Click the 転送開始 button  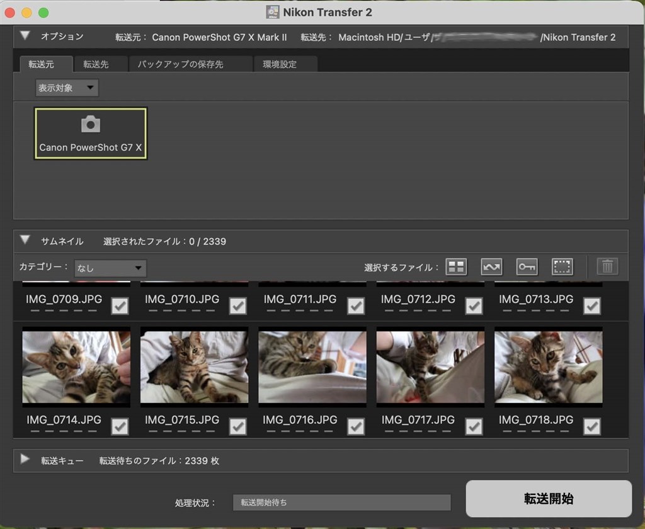click(549, 499)
